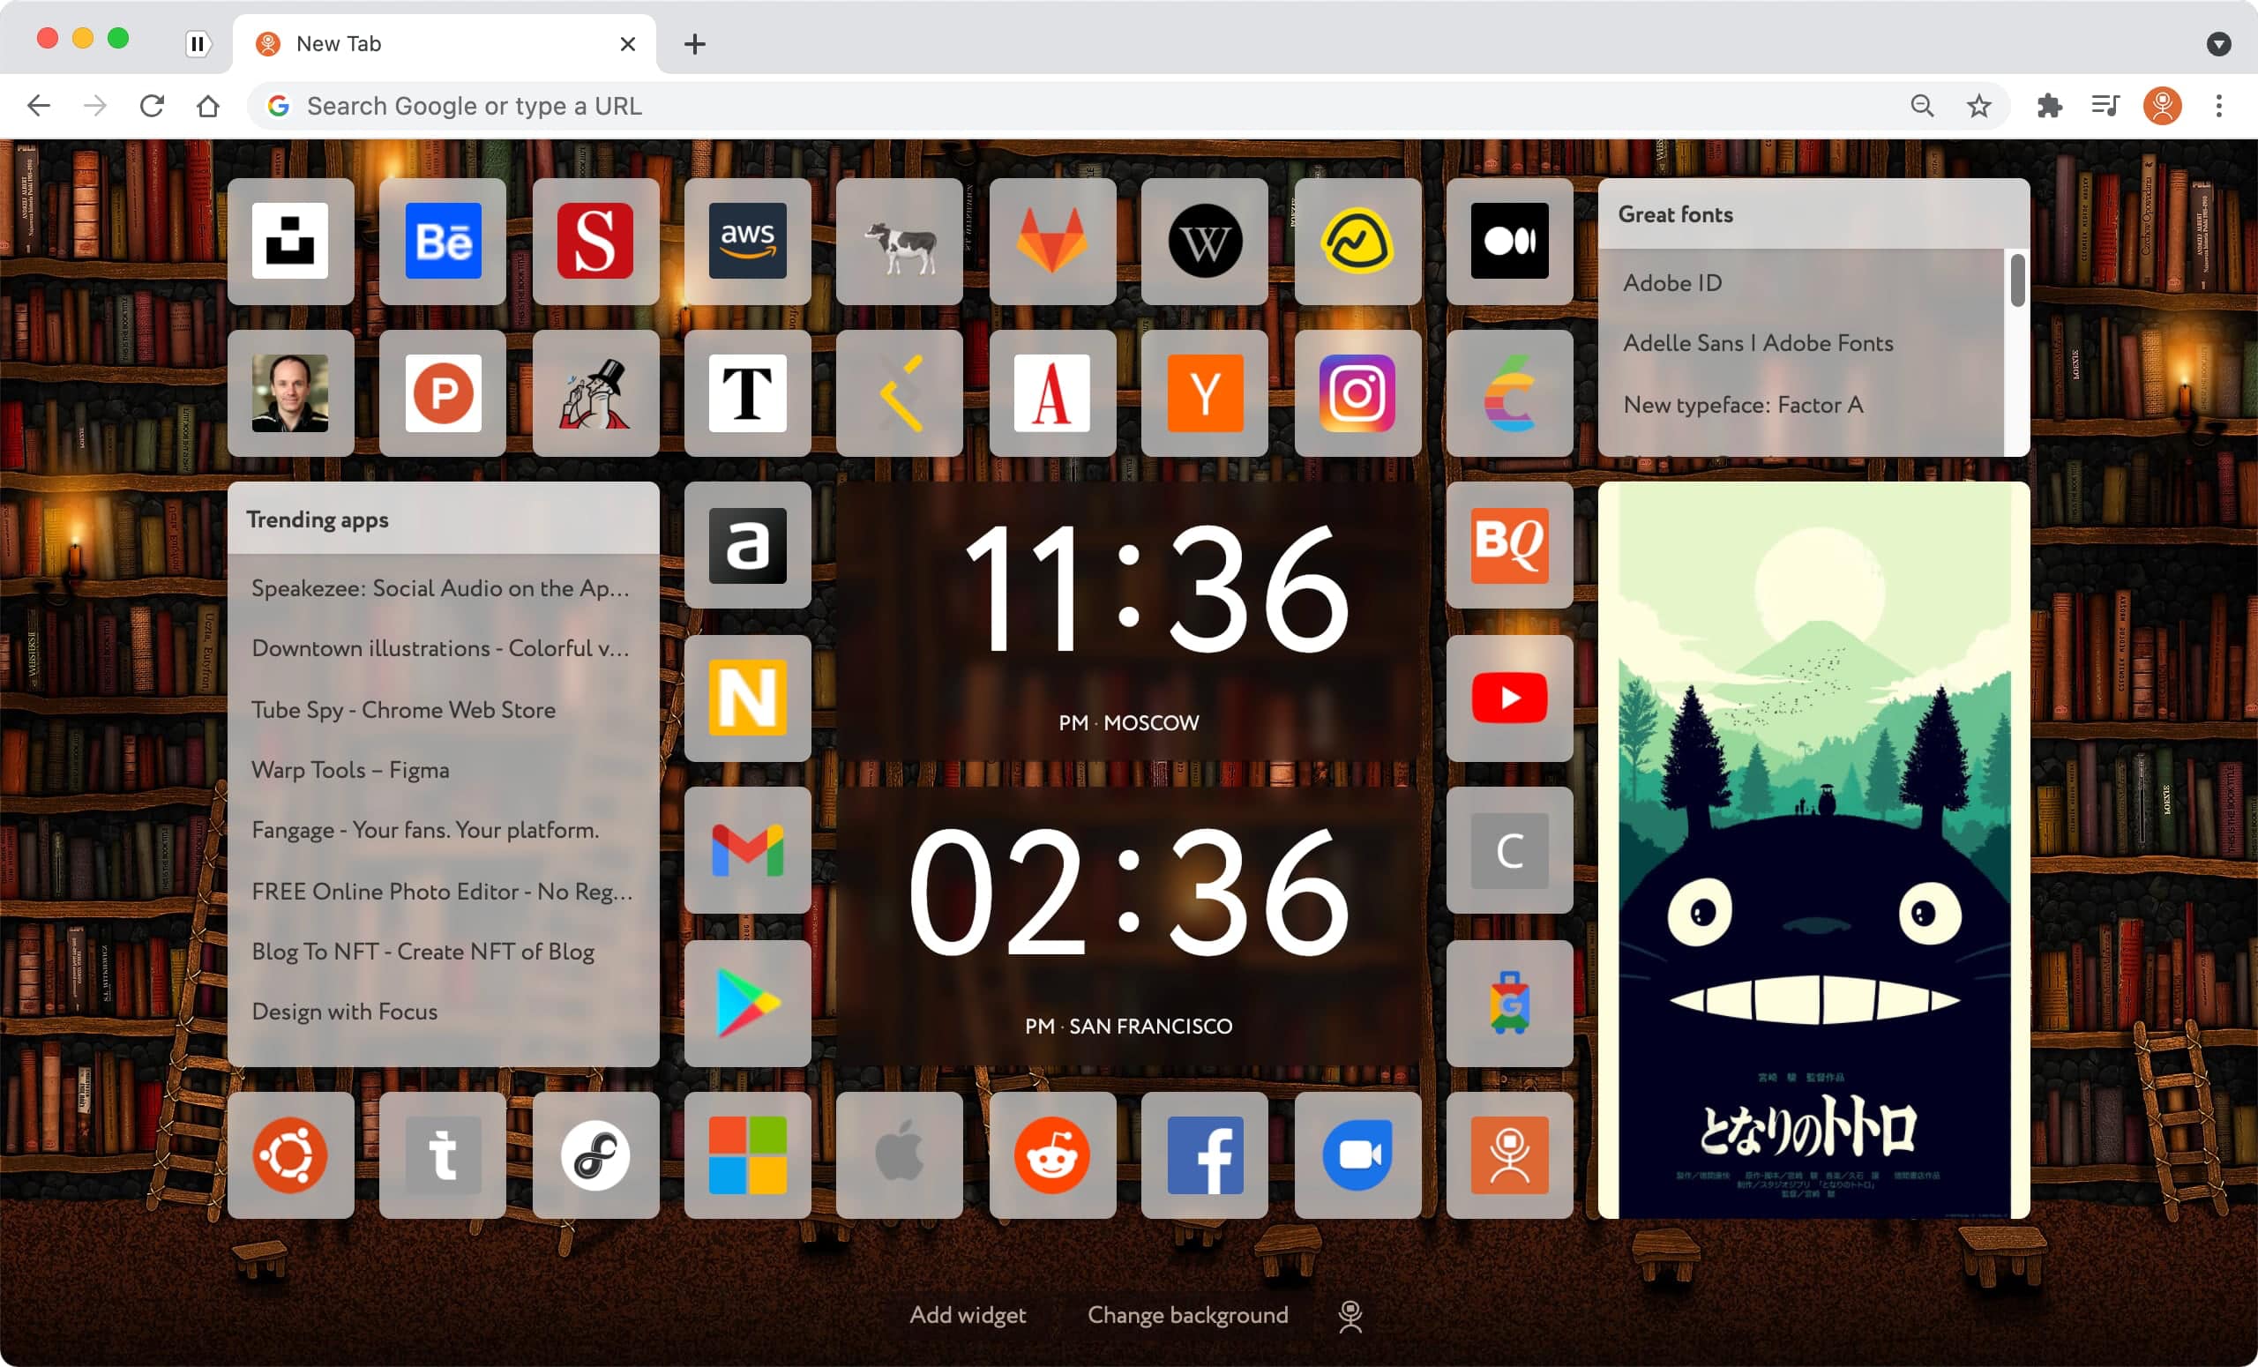Open Warp Tools Figma link

(x=350, y=770)
